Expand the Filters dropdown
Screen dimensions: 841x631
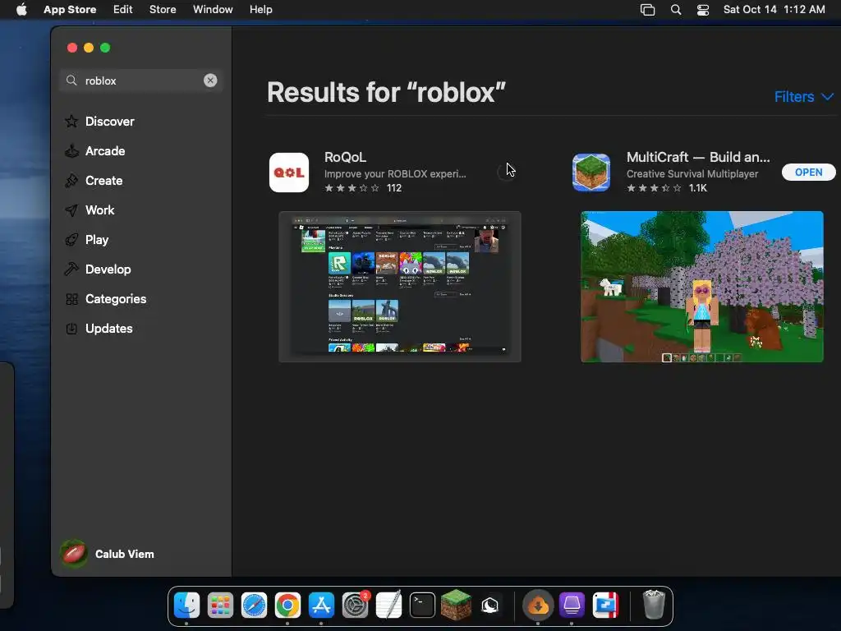tap(803, 97)
